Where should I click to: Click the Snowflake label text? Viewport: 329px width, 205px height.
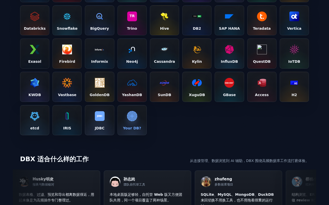[67, 28]
